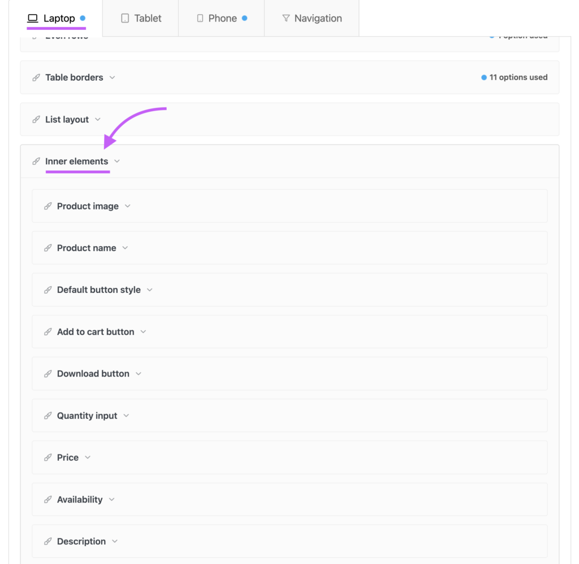Collapse the Inner elements section chevron
Viewport: 579px width, 564px height.
click(x=117, y=161)
